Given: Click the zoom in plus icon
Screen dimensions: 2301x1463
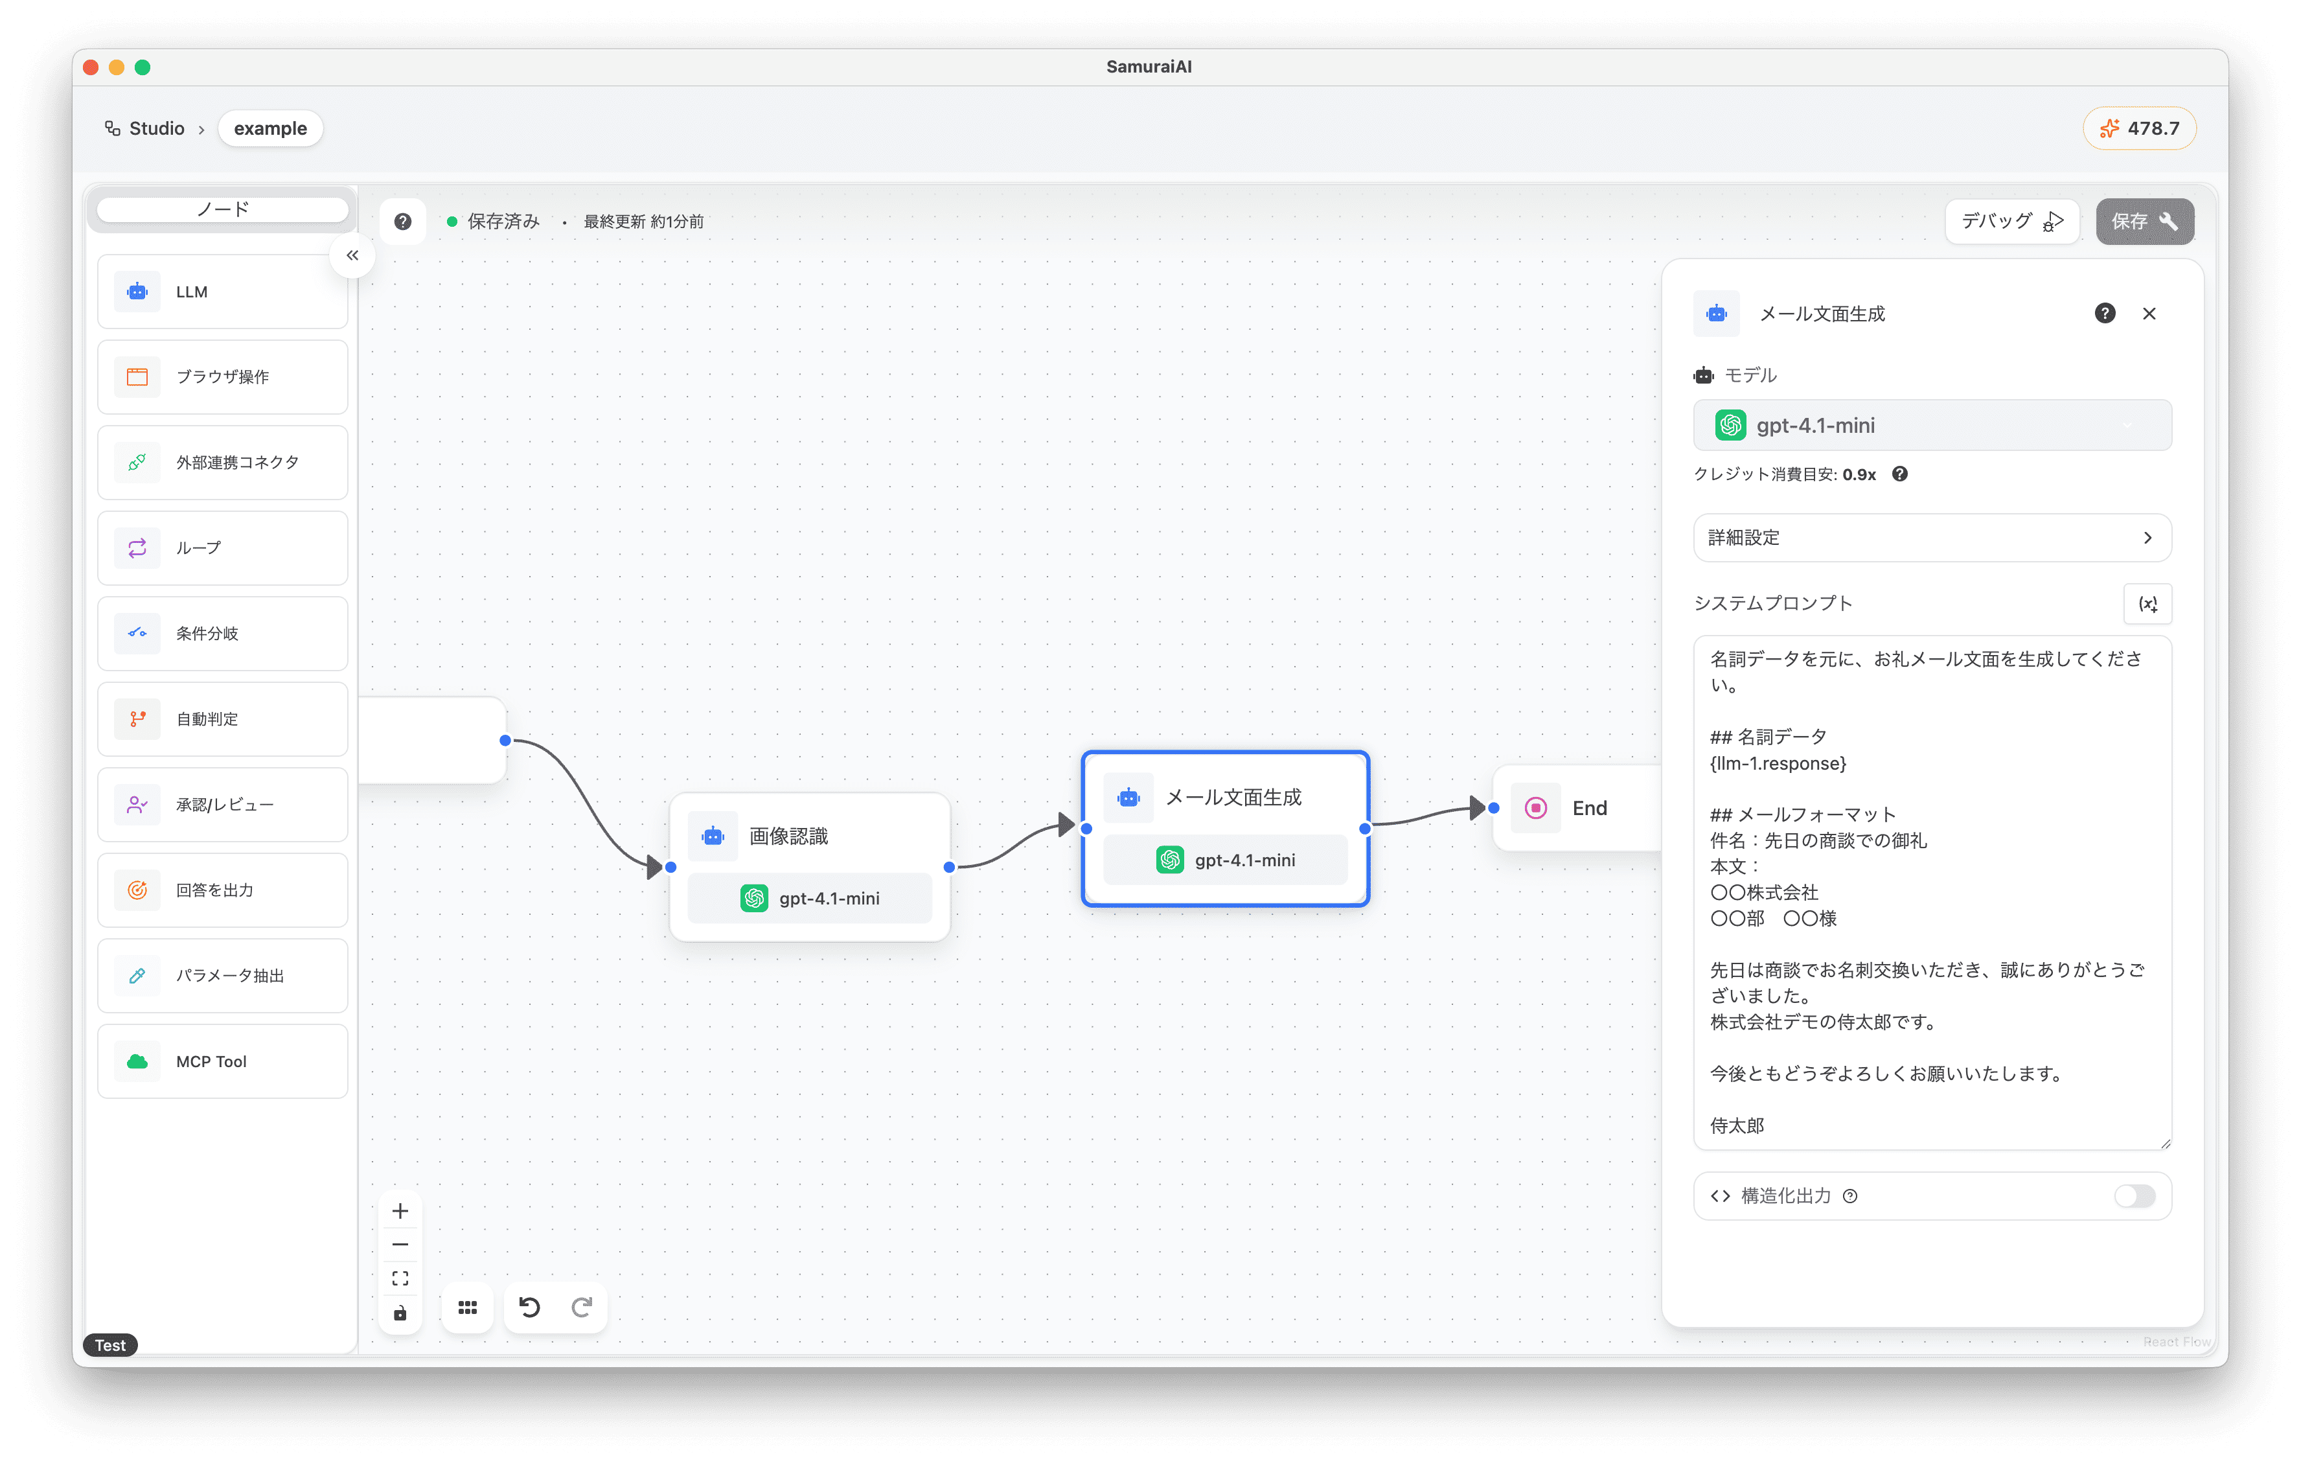Looking at the screenshot, I should pyautogui.click(x=400, y=1211).
